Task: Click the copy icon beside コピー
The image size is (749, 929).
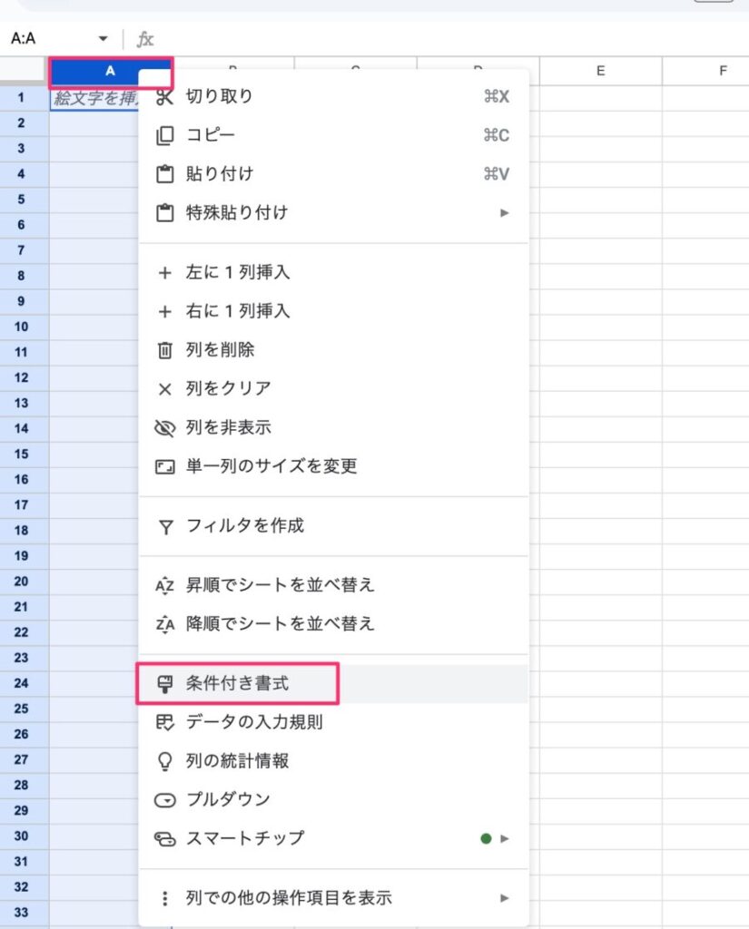Action: (165, 136)
